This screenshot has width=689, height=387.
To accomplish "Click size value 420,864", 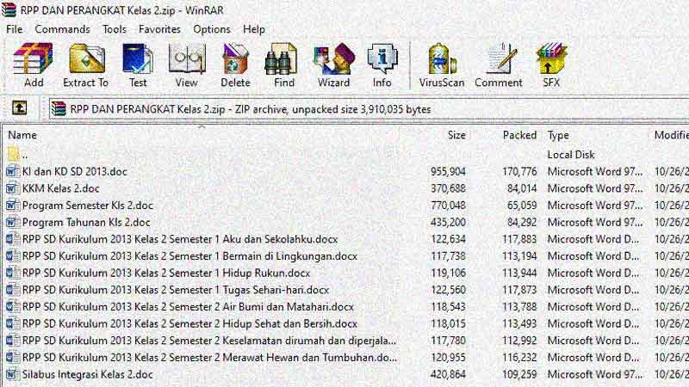I will [x=448, y=374].
